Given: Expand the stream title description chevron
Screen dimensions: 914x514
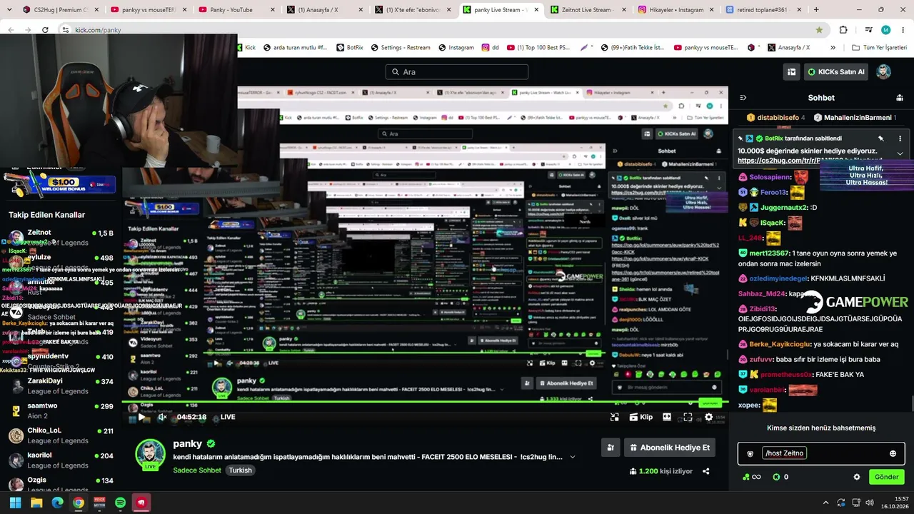Looking at the screenshot, I should click(572, 457).
